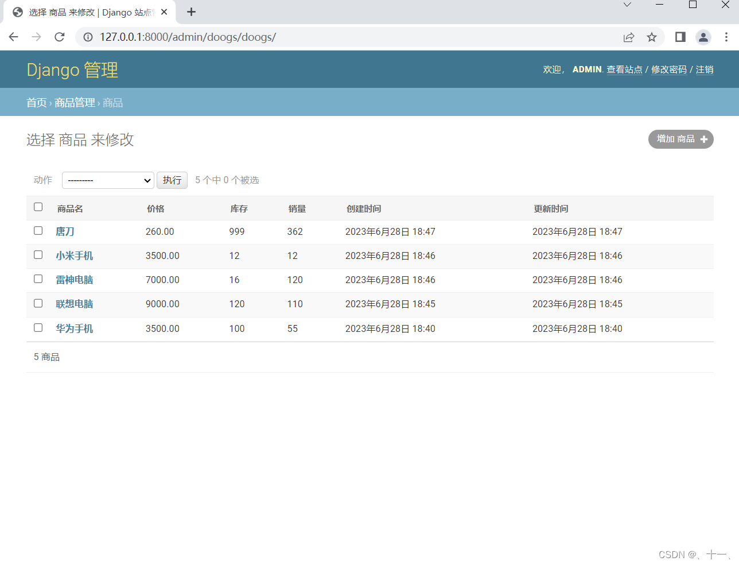Open the 雷神电脑 product link
Viewport: 739px width, 565px height.
pos(75,280)
